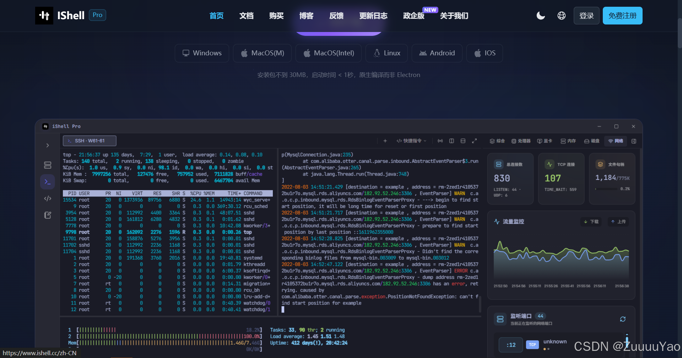Open the 政企版 nav item
The image size is (682, 358).
pyautogui.click(x=414, y=16)
